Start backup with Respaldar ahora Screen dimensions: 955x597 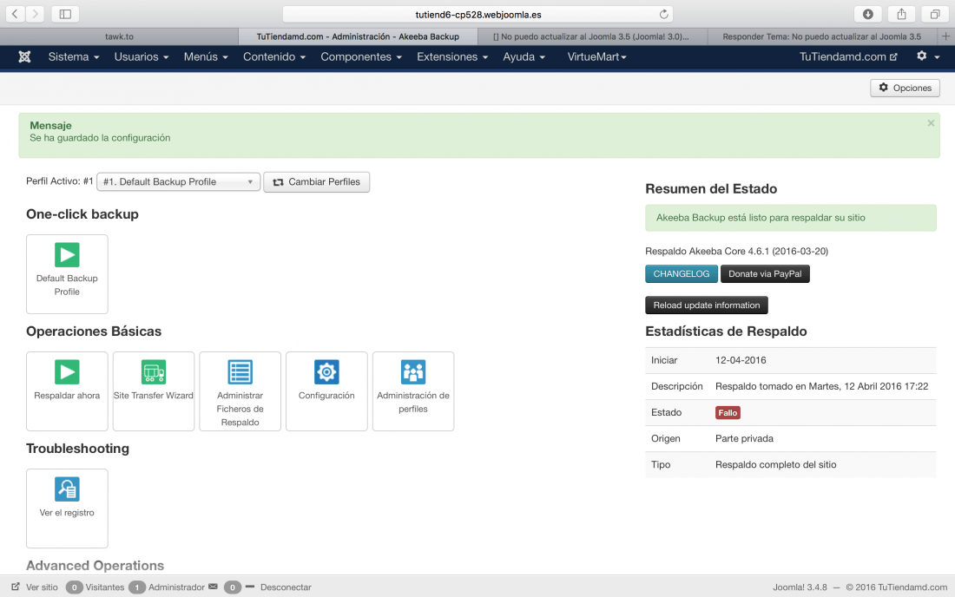(67, 391)
